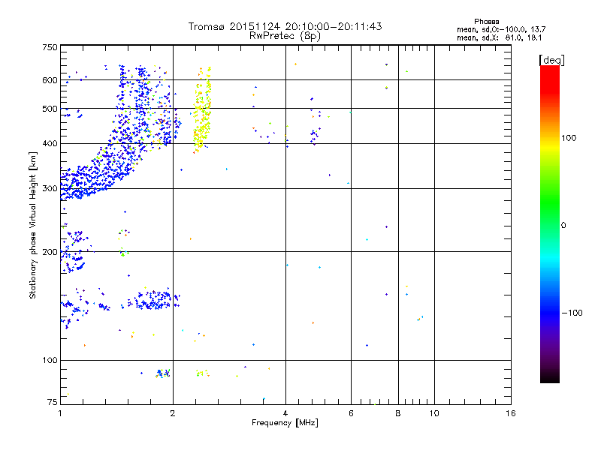Click the '16' x-axis tick label
Image resolution: width=601 pixels, height=450 pixels.
tap(511, 413)
